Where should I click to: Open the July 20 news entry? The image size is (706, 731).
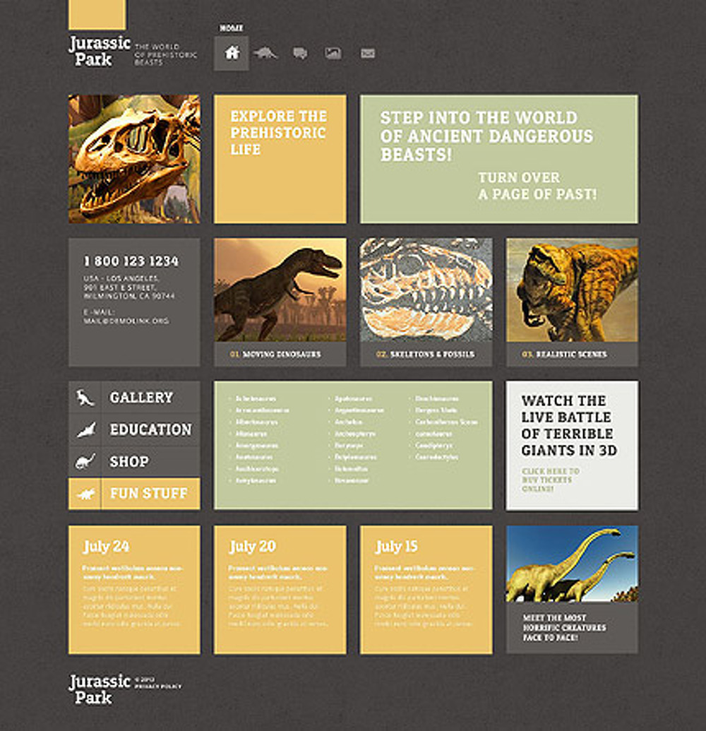coord(280,590)
